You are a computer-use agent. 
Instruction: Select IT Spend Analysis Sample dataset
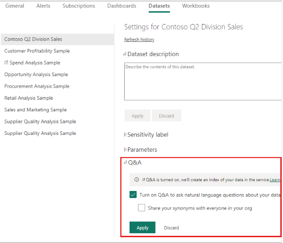pos(32,63)
